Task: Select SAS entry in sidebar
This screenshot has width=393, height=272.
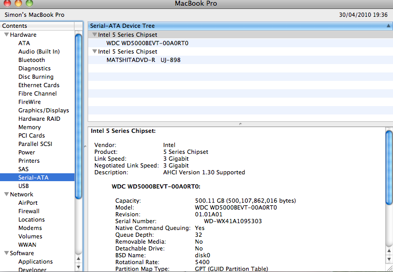Action: (23, 169)
